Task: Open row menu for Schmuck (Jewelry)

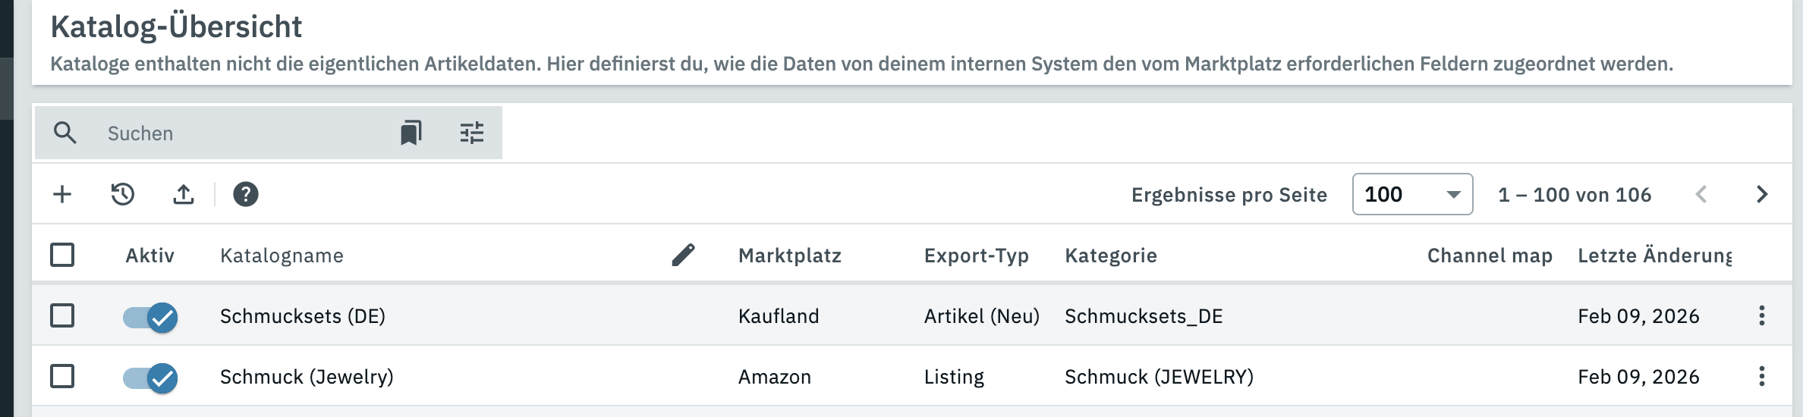Action: pyautogui.click(x=1762, y=376)
